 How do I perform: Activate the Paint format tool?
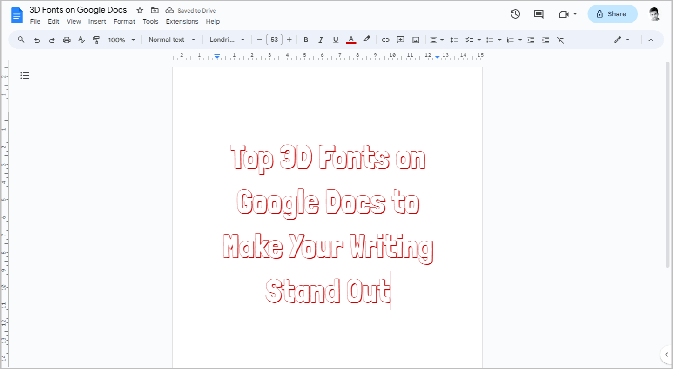coord(96,40)
